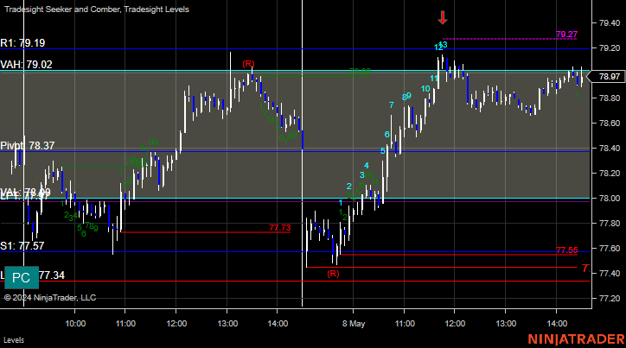626x348 pixels.
Task: Click the S1: 77.57 level label
Action: (22, 246)
